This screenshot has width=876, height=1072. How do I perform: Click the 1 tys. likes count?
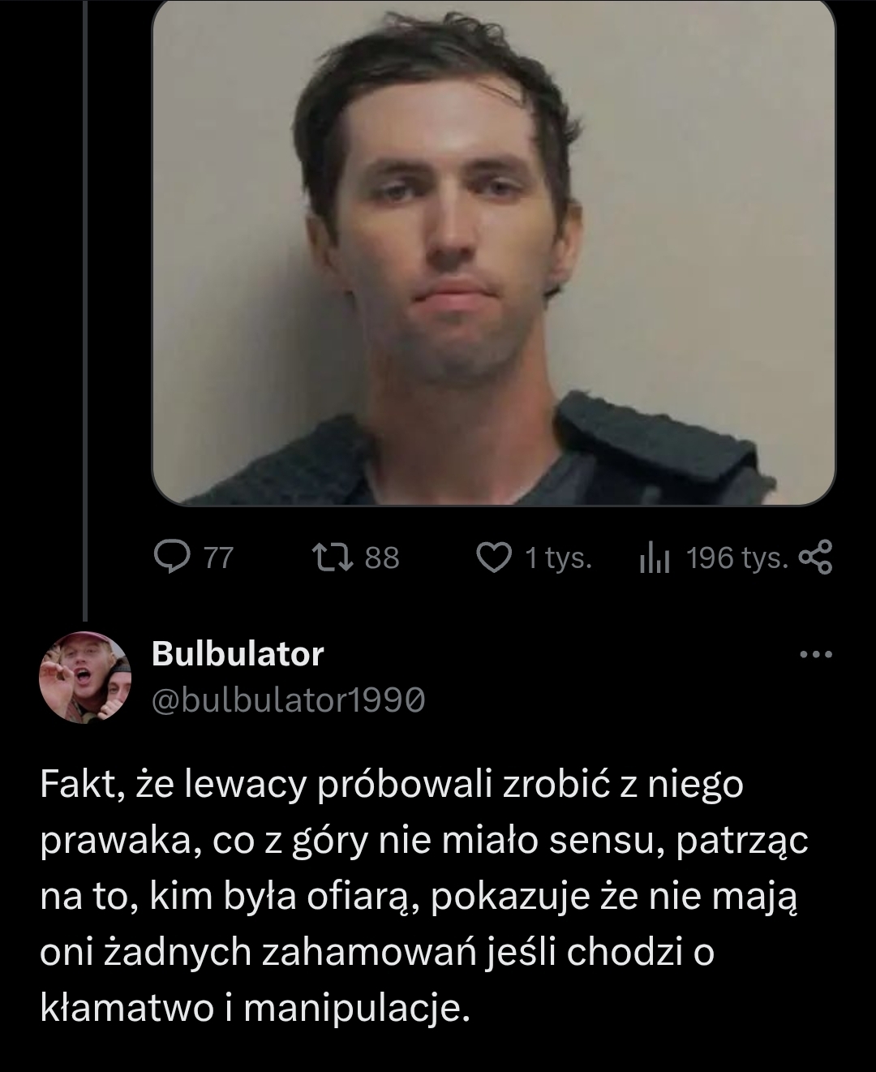[558, 558]
